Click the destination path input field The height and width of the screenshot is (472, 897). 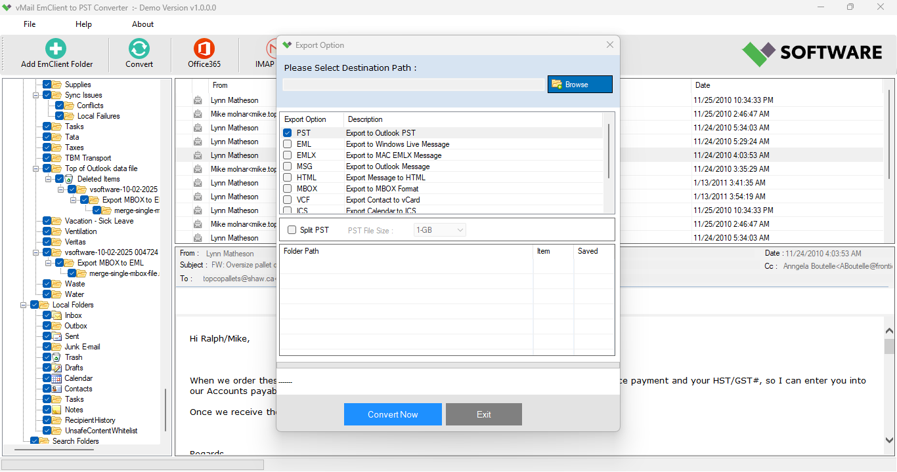(414, 85)
